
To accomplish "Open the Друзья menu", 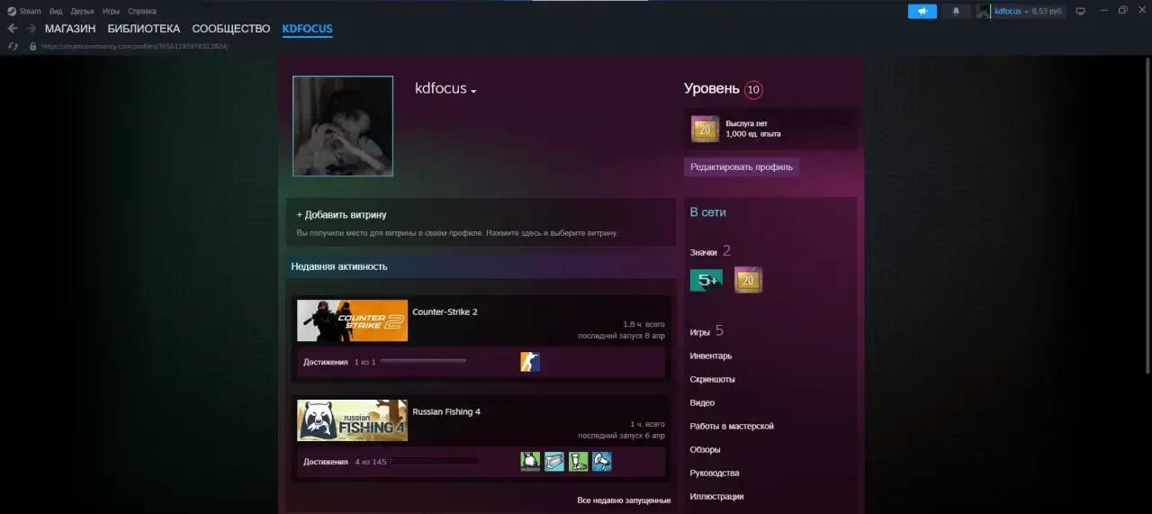I will [x=82, y=12].
